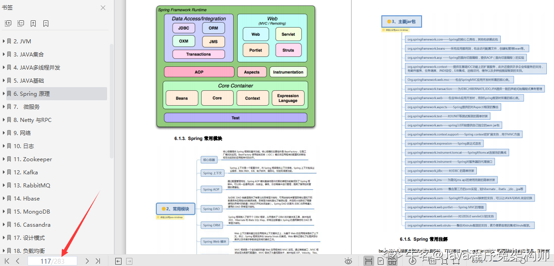Expand the 8. Netty 与RPC bookmark
Screen dimensions: 554x266
[4, 120]
